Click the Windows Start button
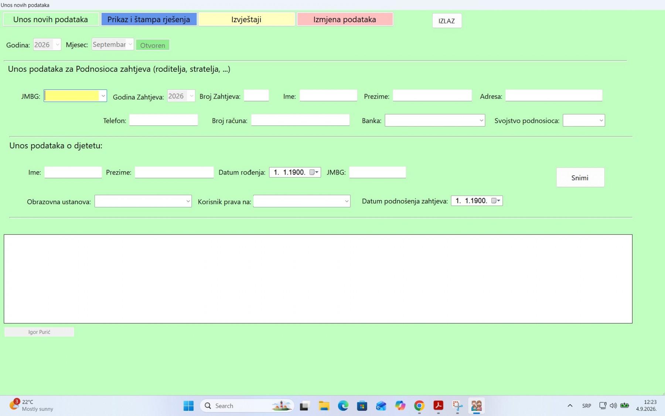Viewport: 665px width, 416px height. [188, 406]
